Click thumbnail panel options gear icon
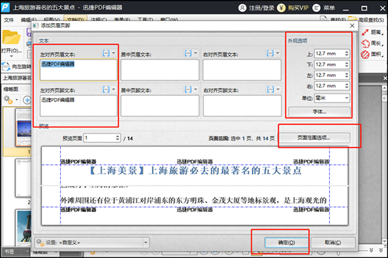Image resolution: width=388 pixels, height=258 pixels. (8, 99)
